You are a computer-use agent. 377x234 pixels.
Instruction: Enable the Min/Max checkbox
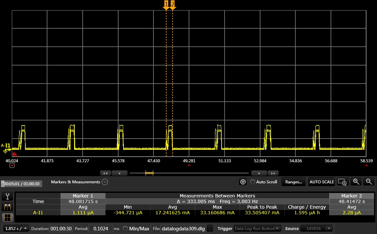[125, 228]
